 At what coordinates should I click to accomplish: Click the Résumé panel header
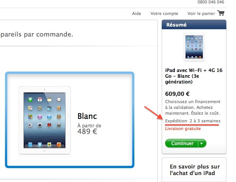194,25
